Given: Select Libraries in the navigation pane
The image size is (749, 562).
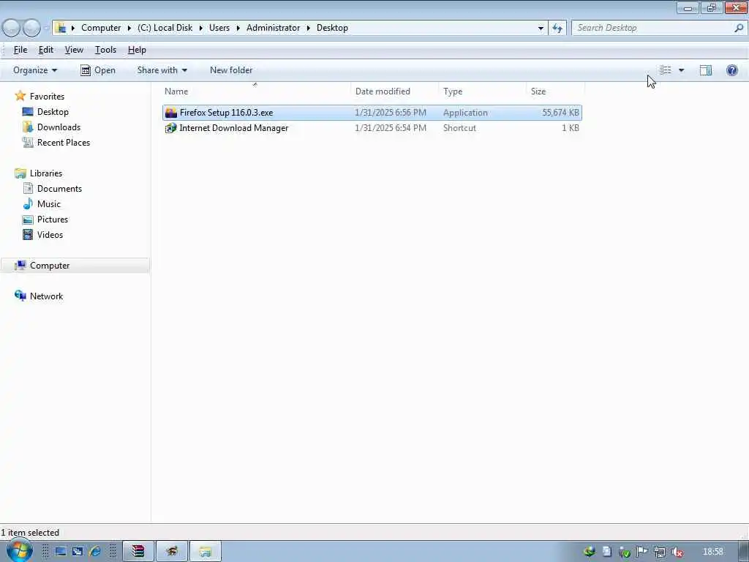Looking at the screenshot, I should tap(46, 173).
